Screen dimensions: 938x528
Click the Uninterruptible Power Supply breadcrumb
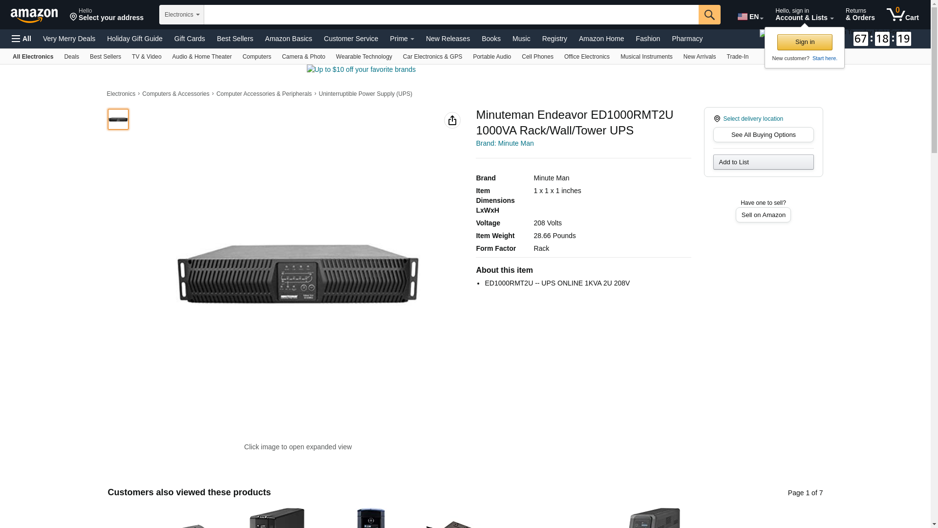pos(365,94)
